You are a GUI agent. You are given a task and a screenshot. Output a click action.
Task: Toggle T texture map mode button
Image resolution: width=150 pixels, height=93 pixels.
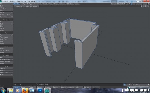tap(127, 85)
